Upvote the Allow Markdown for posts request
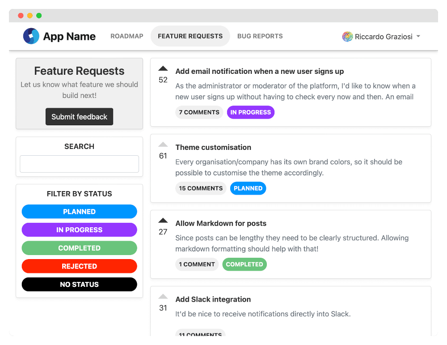447x345 pixels. pyautogui.click(x=163, y=221)
